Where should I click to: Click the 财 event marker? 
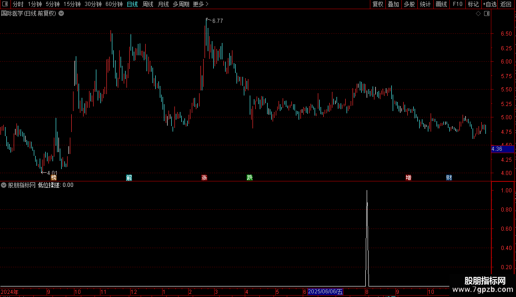[x=449, y=178]
